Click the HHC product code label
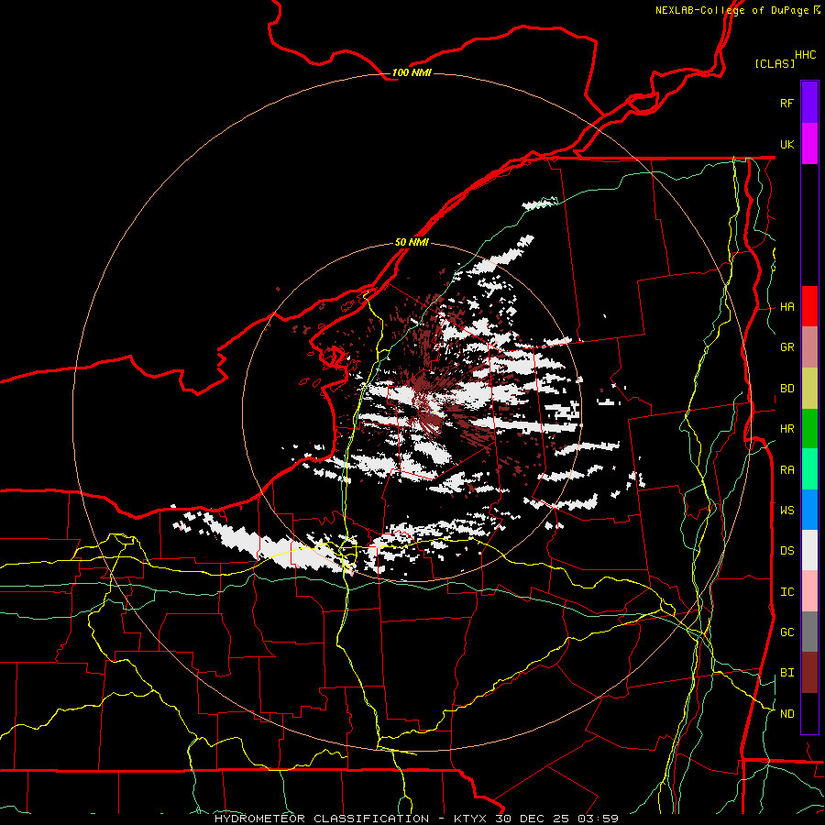The width and height of the screenshot is (825, 825). (x=806, y=55)
